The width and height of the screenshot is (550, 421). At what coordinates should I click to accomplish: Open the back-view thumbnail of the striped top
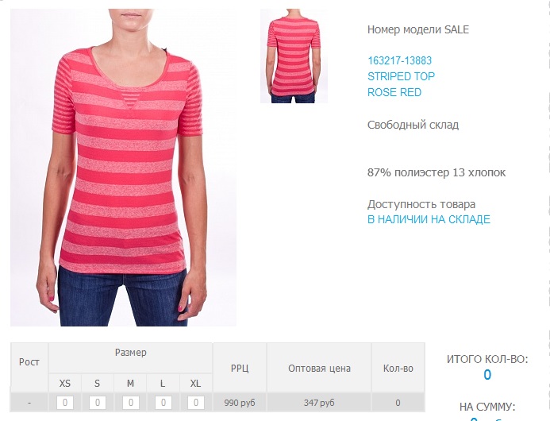(294, 56)
